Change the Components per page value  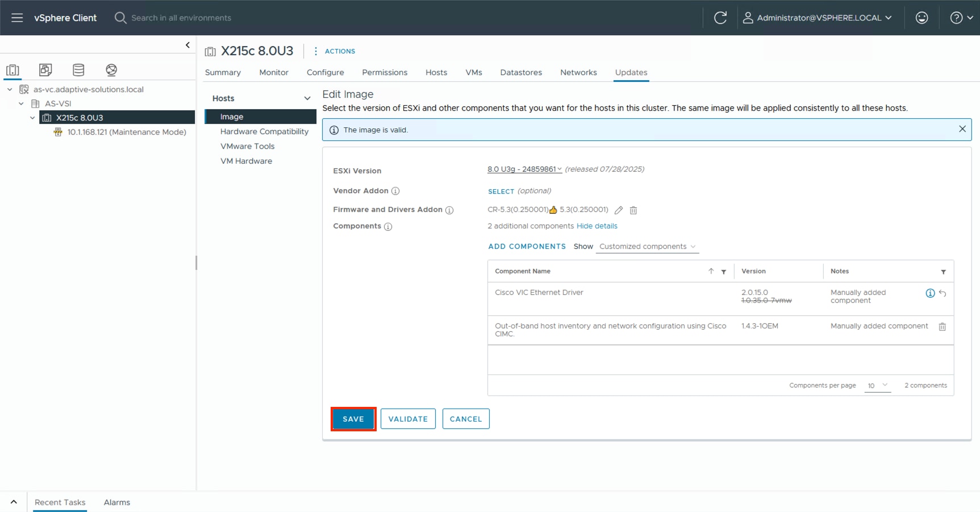878,385
